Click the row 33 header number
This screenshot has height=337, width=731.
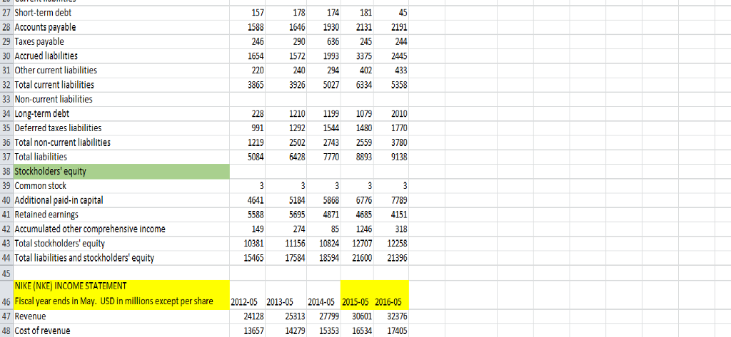6,99
